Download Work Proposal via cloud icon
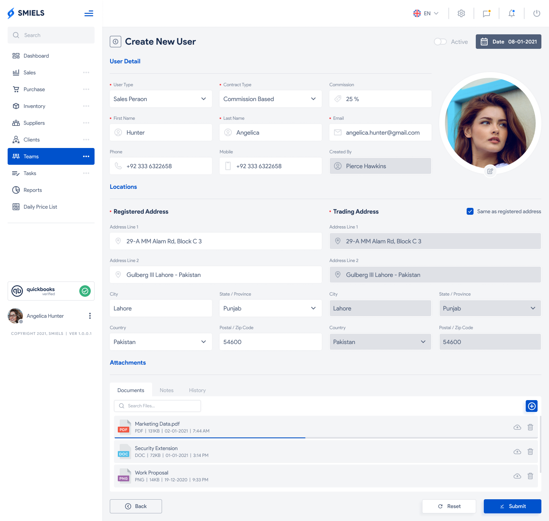 (x=517, y=476)
